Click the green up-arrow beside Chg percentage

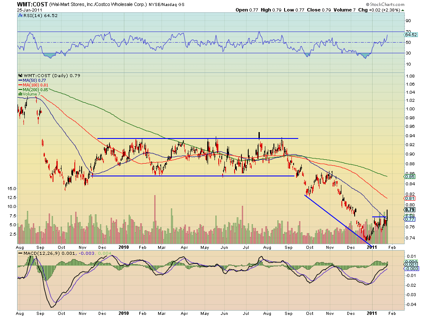pyautogui.click(x=403, y=10)
